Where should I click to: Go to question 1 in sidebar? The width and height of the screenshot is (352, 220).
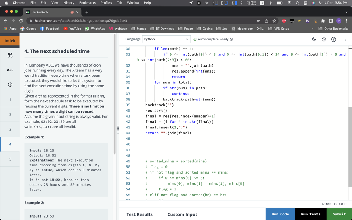(x=10, y=99)
